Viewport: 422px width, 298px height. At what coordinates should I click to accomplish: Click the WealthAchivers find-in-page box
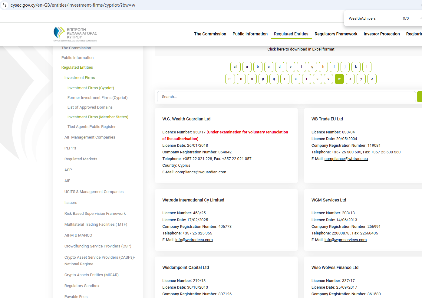[372, 18]
